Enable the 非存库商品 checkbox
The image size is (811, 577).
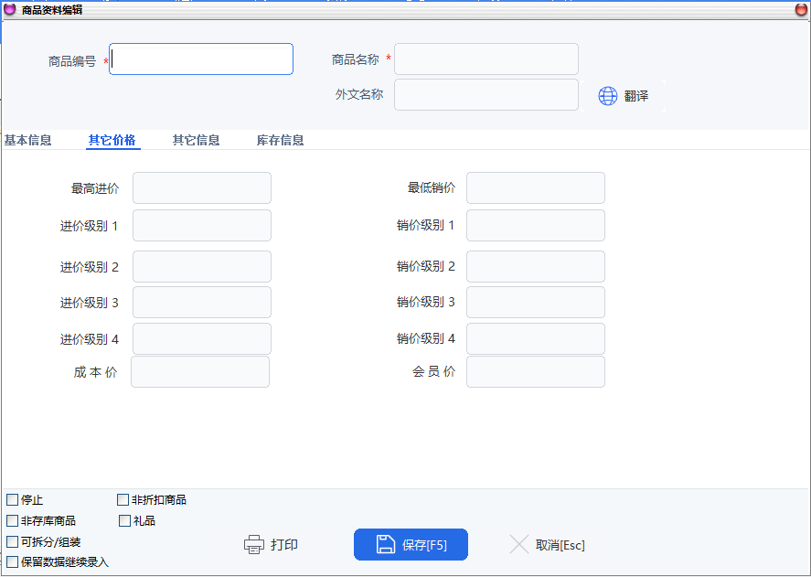pos(13,521)
